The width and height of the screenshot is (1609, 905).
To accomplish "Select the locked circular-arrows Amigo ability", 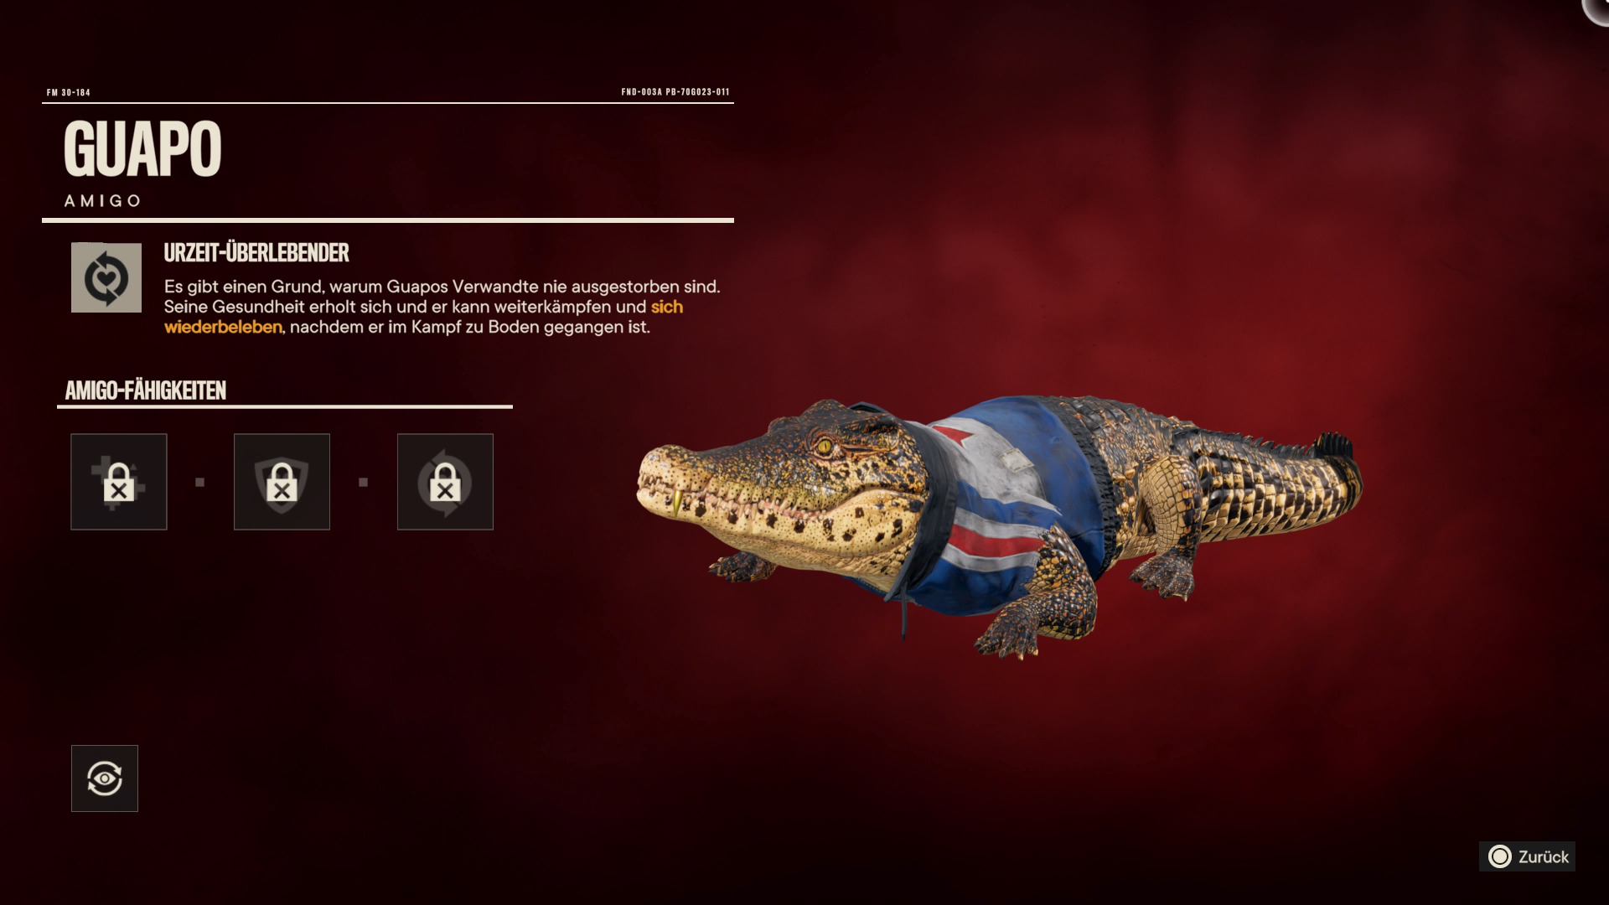I will [x=445, y=482].
